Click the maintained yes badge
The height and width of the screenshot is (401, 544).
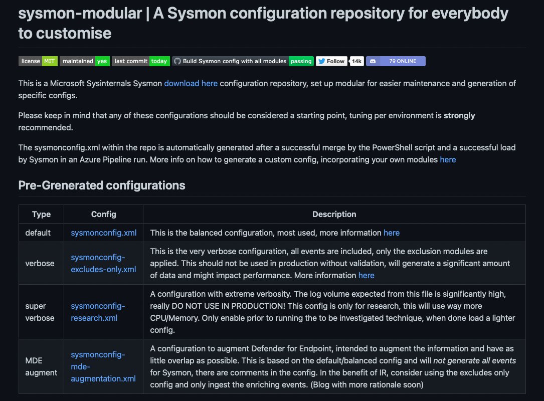(x=85, y=61)
